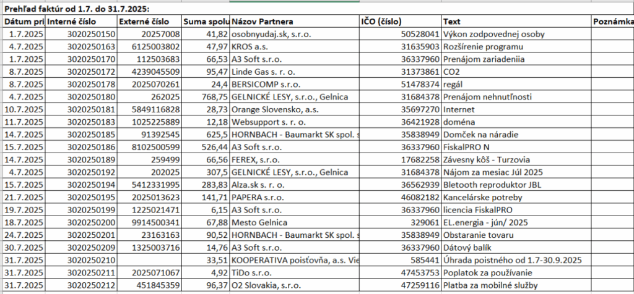This screenshot has height=294, width=634.
Task: Select the cell "Závesny kôš - Turzovia"
Action: (516, 159)
